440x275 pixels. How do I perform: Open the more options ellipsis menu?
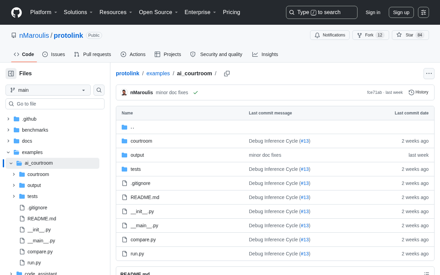pyautogui.click(x=429, y=74)
